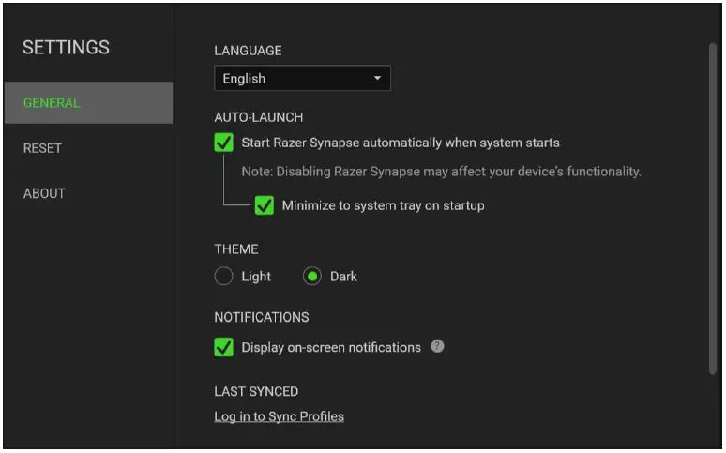The height and width of the screenshot is (453, 726).
Task: Open the English language combo box
Action: [302, 79]
